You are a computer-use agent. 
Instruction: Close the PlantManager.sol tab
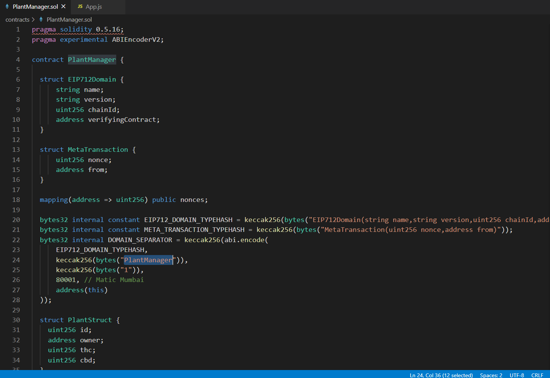point(63,6)
